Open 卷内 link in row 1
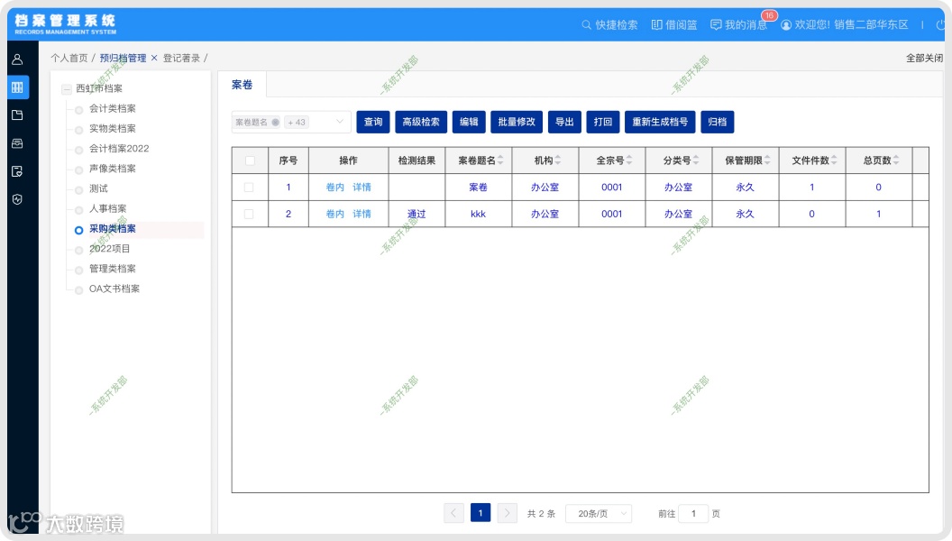The image size is (952, 541). [335, 188]
